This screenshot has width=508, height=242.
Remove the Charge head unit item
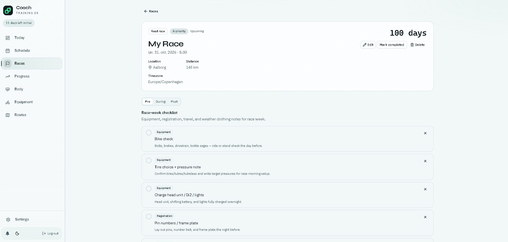[x=425, y=189]
